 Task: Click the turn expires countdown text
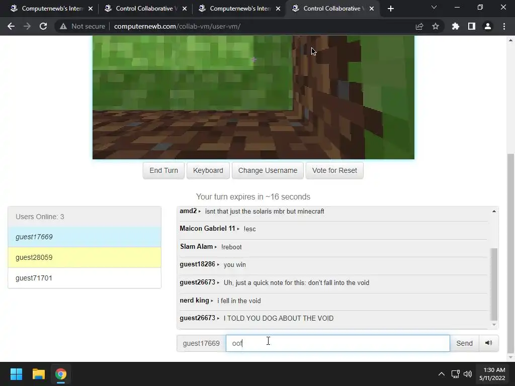[x=253, y=197]
